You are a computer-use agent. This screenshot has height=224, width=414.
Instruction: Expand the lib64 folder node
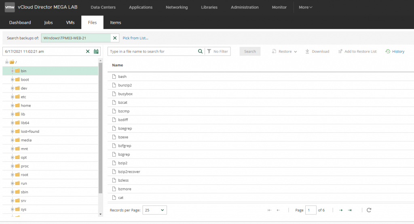[x=12, y=123]
